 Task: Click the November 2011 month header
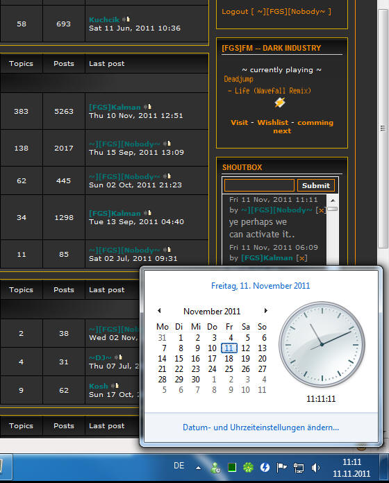(x=212, y=311)
